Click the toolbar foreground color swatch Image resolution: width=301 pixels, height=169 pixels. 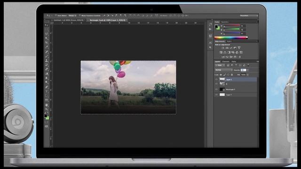(46, 116)
